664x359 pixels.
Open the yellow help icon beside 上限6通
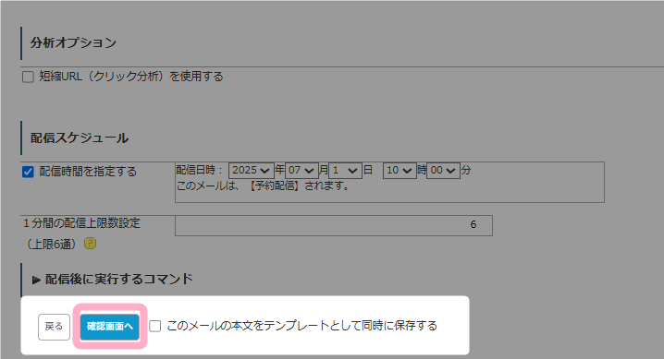coord(90,244)
